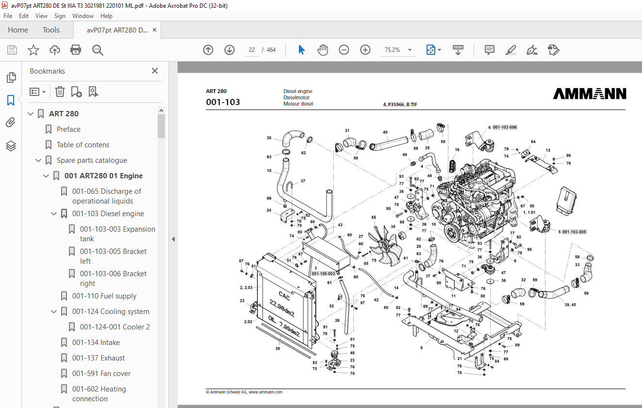Open the Sign document tool

pos(532,50)
